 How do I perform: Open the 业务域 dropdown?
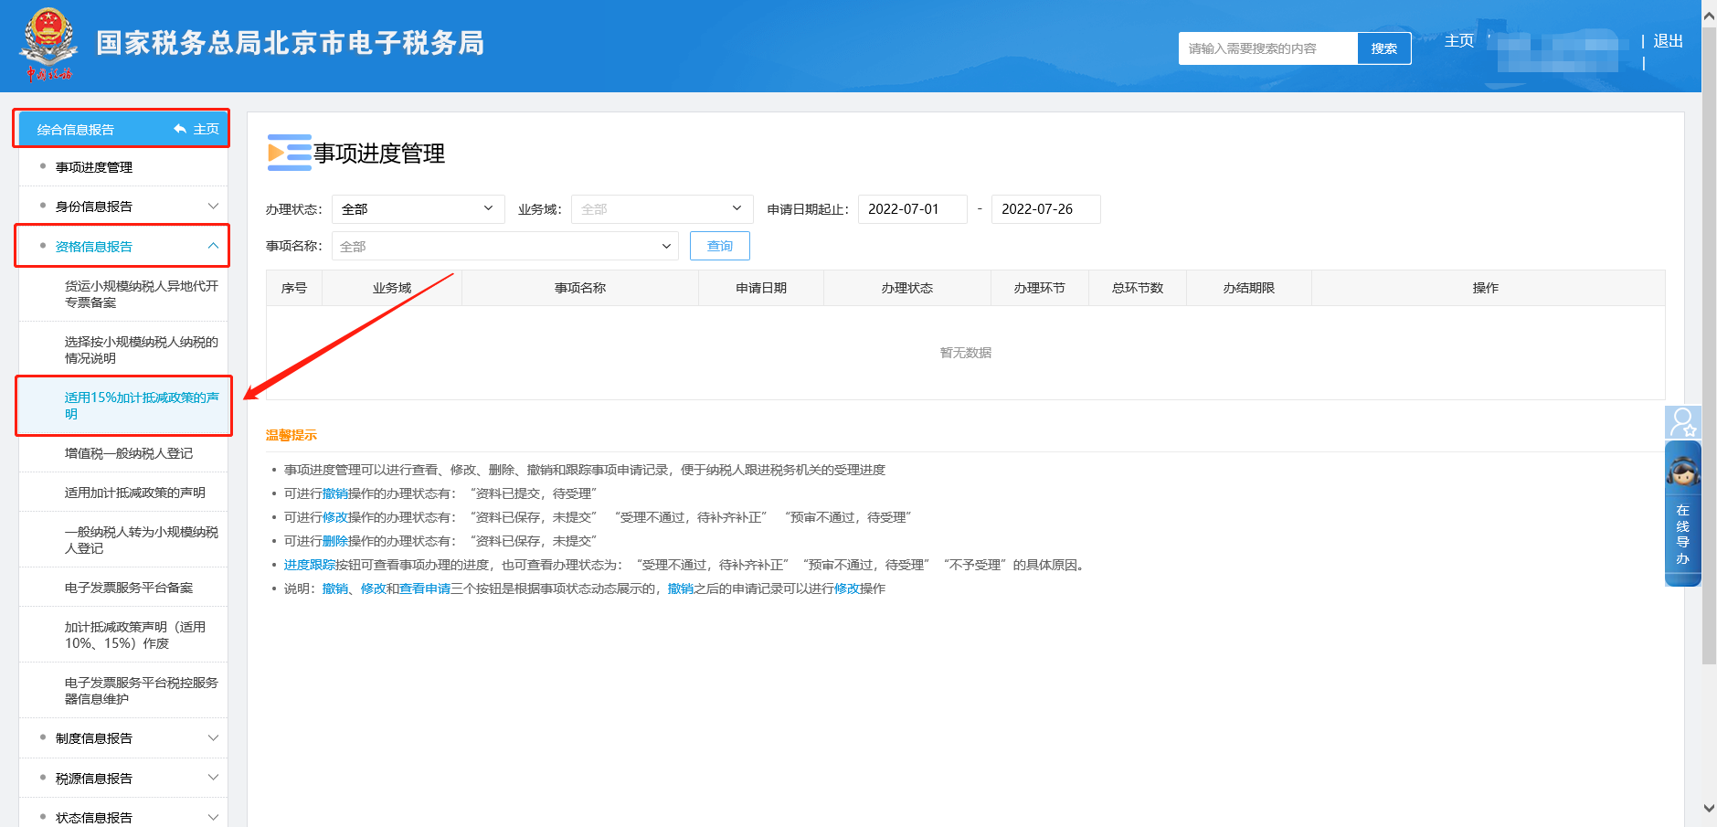pyautogui.click(x=661, y=208)
